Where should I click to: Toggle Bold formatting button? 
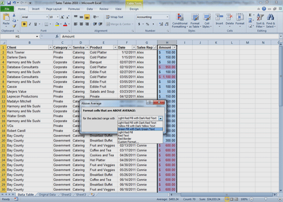point(24,24)
